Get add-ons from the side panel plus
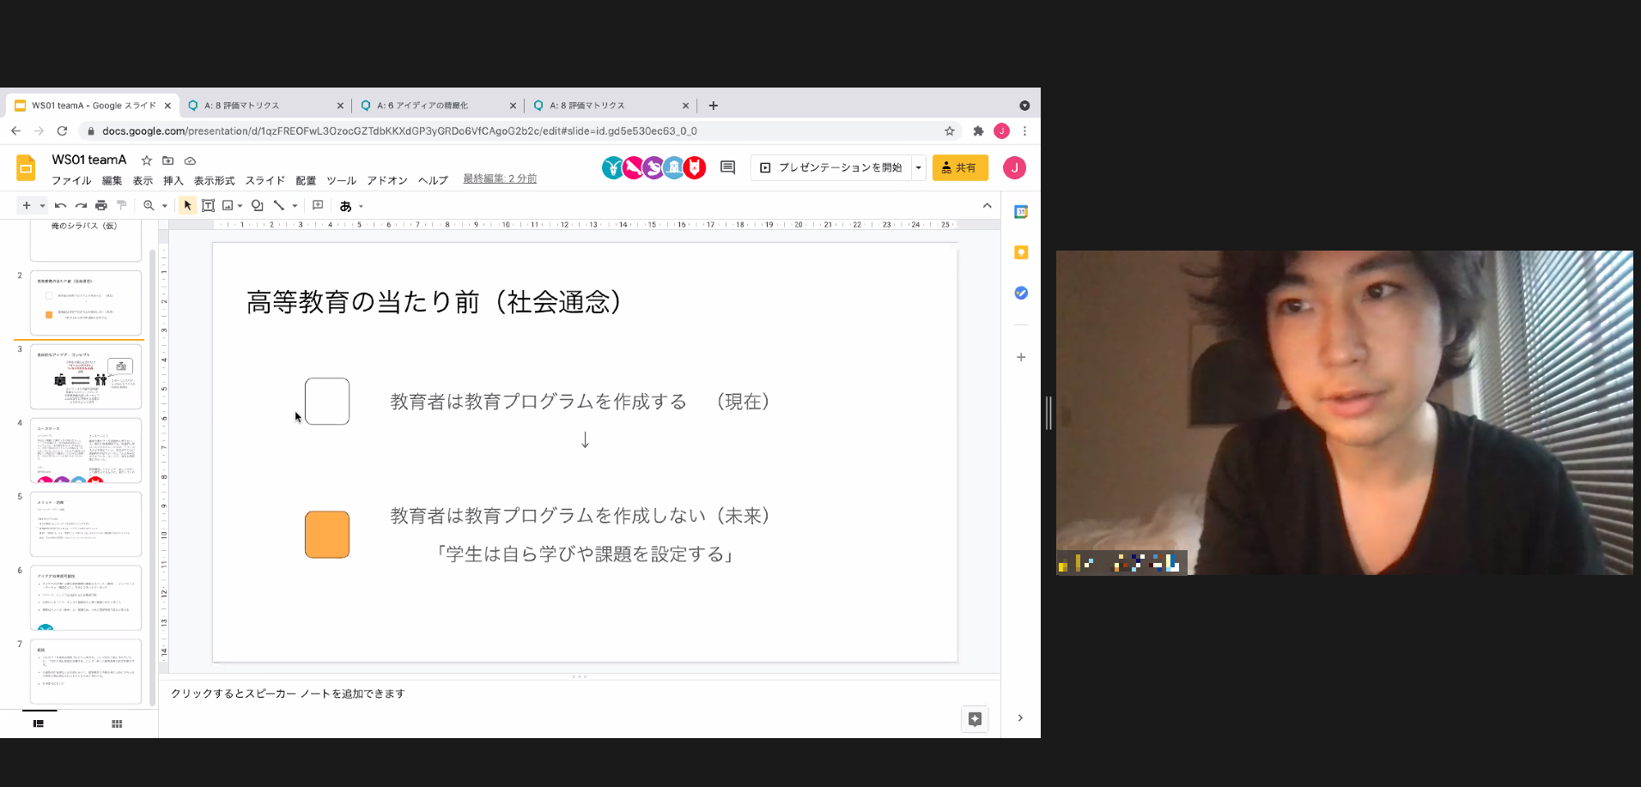This screenshot has height=787, width=1641. [1021, 357]
